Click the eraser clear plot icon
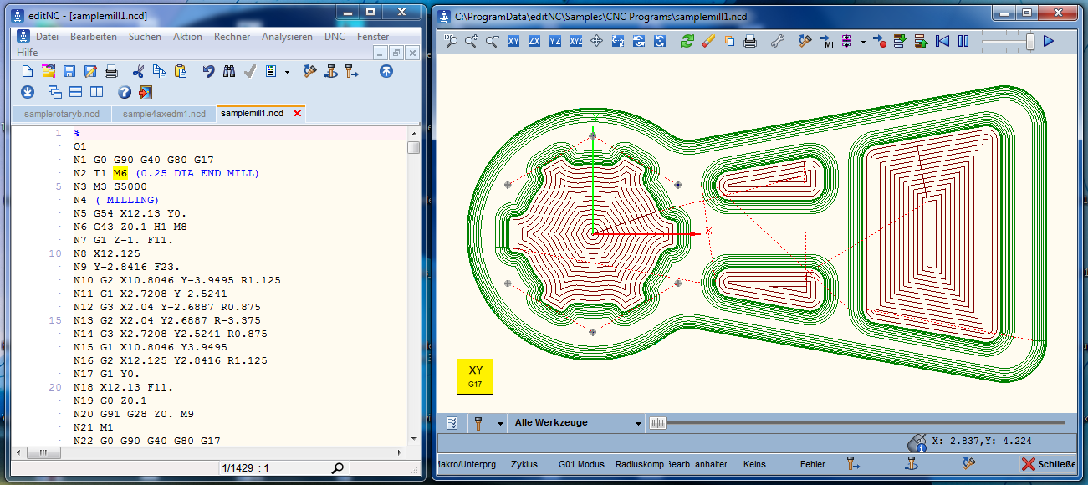1088x485 pixels. click(x=708, y=41)
